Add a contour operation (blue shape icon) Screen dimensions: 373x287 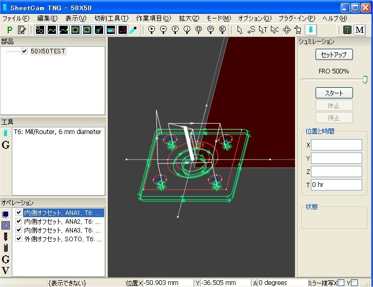[x=6, y=215]
